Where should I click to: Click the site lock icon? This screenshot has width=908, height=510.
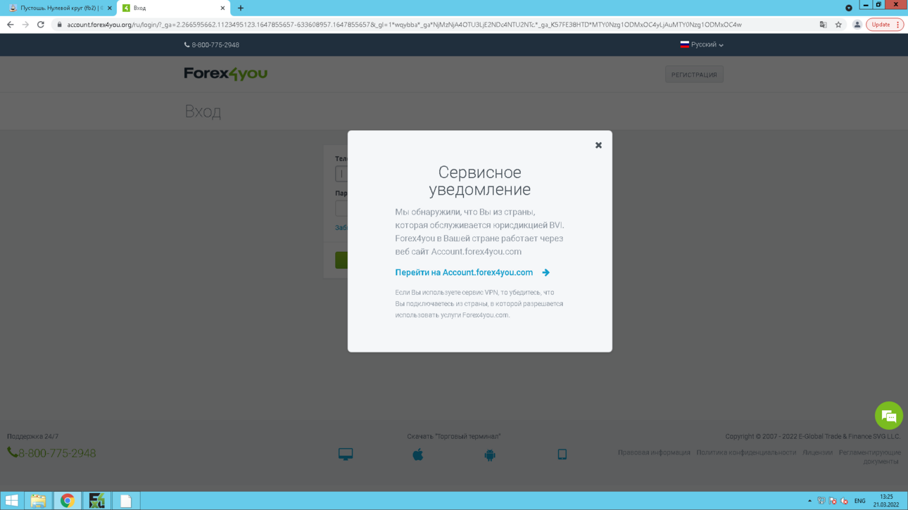coord(59,25)
